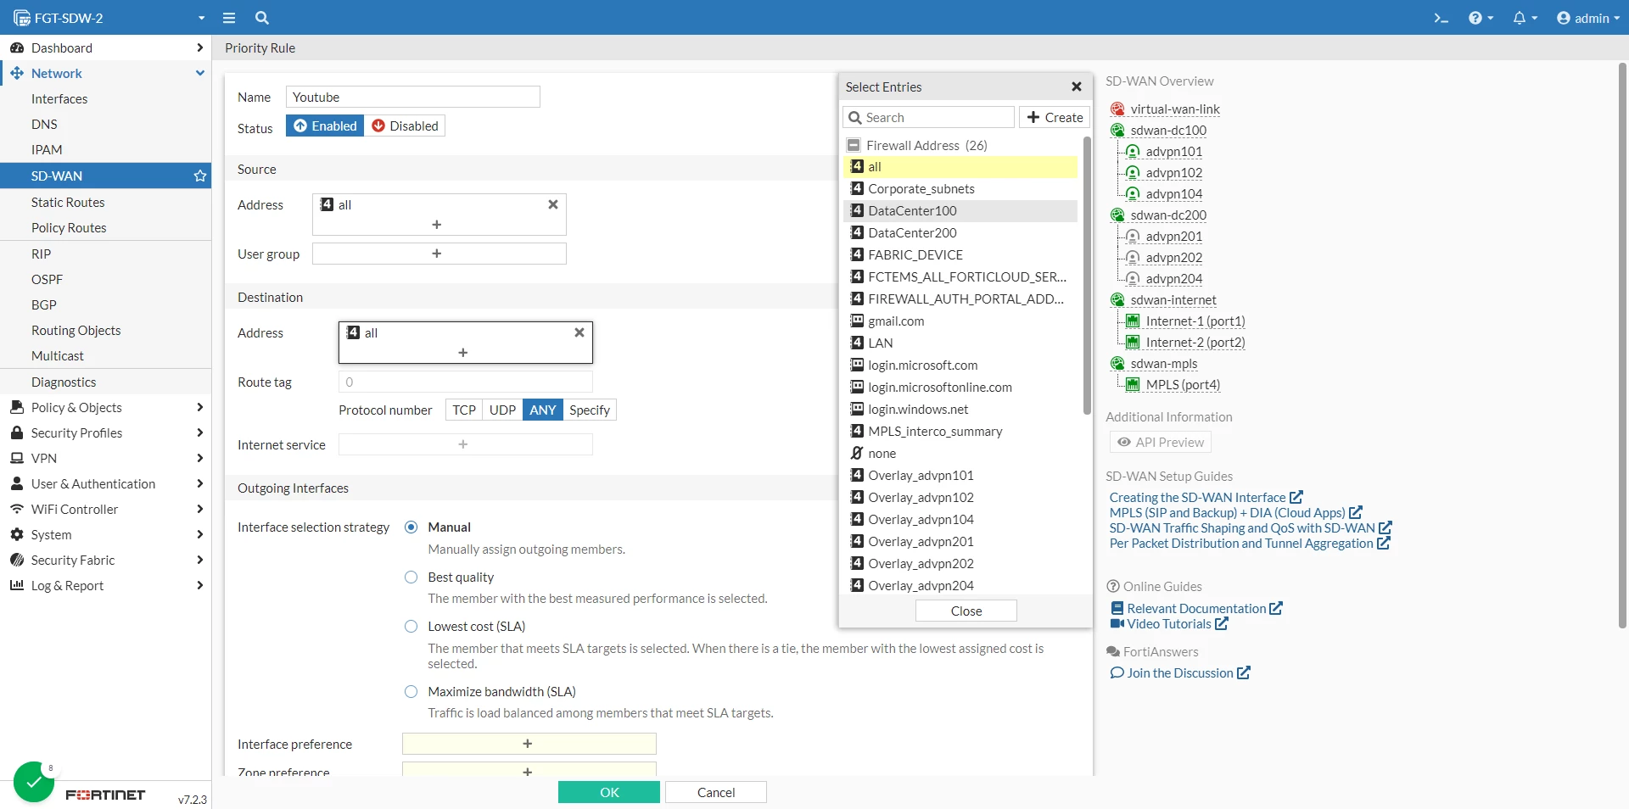Click the Name input field

coord(413,97)
